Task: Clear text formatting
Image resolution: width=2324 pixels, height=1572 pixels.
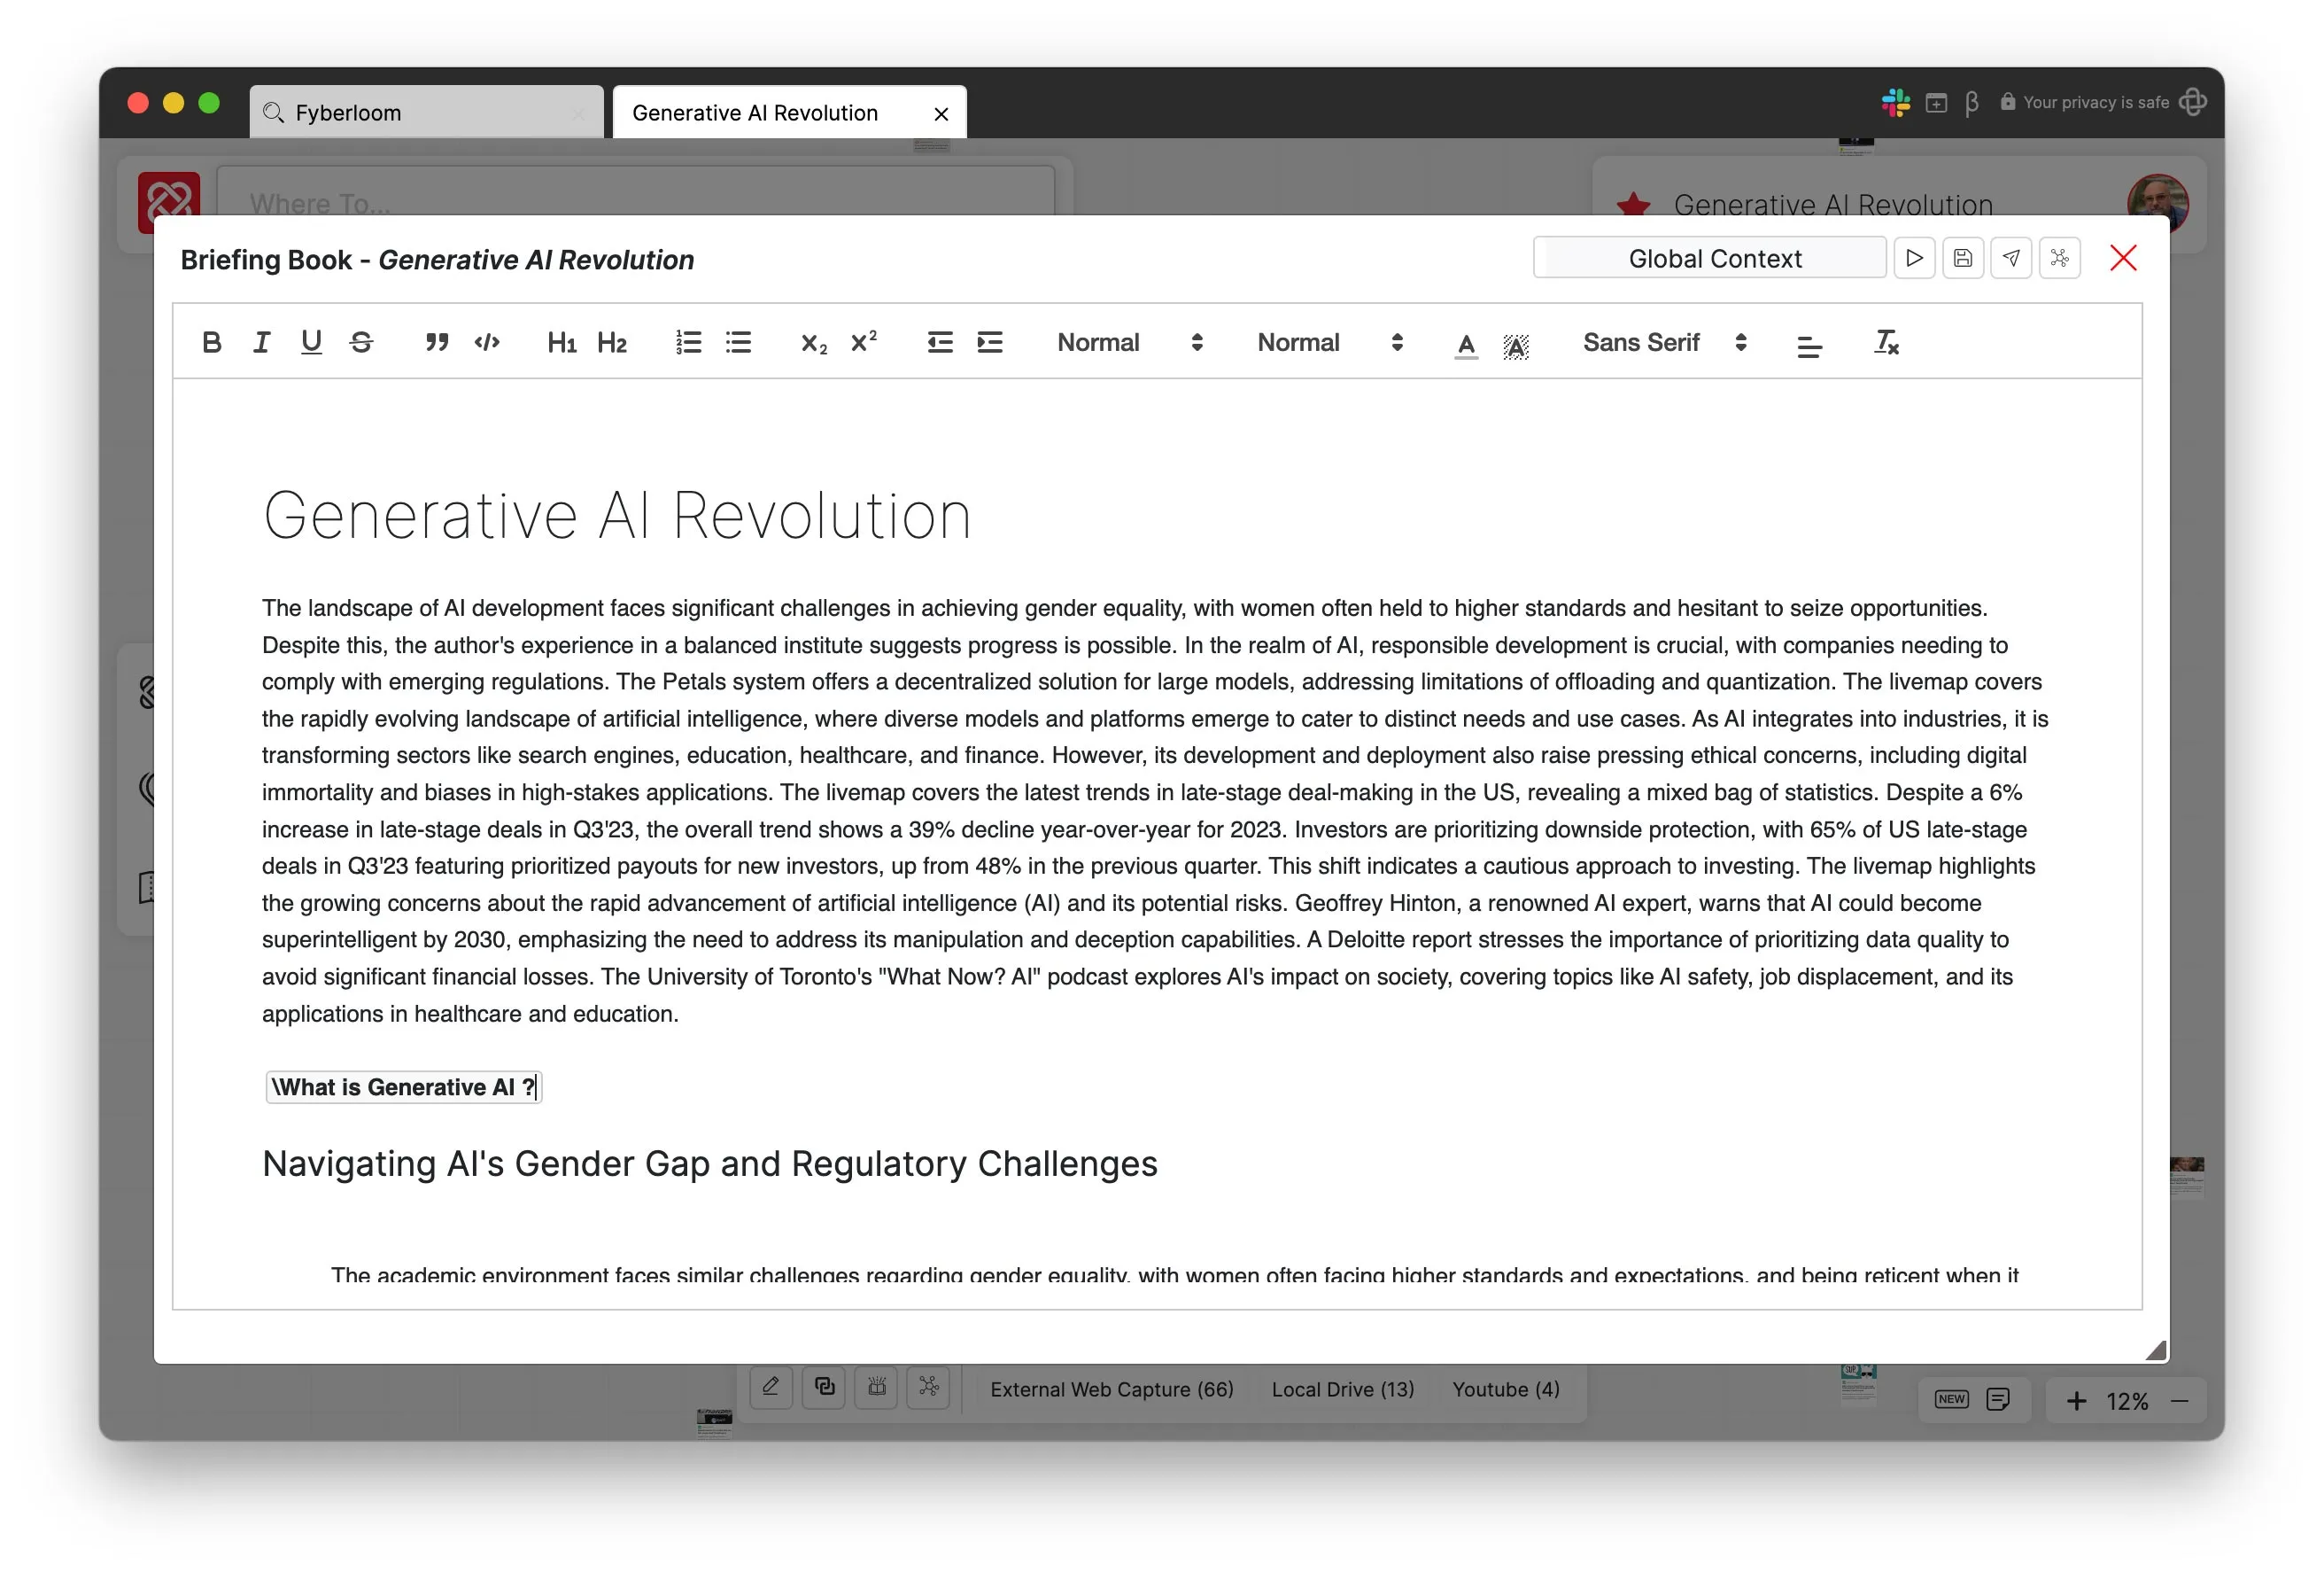Action: [1885, 343]
